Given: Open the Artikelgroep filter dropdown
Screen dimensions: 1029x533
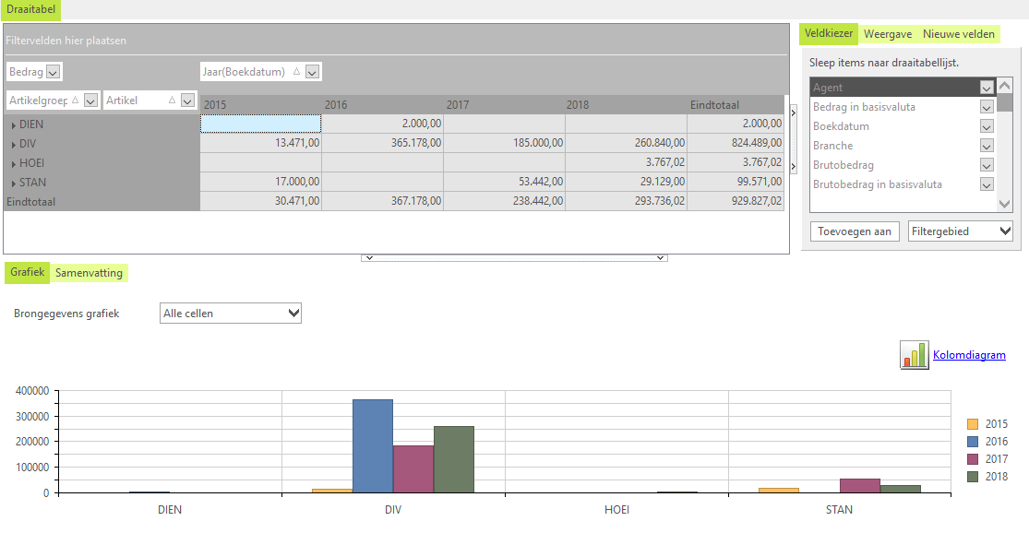Looking at the screenshot, I should click(91, 101).
